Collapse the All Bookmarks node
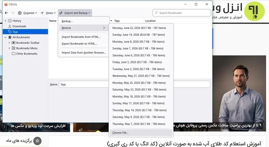Viewport: 269px width, 147px height. pos(5,37)
